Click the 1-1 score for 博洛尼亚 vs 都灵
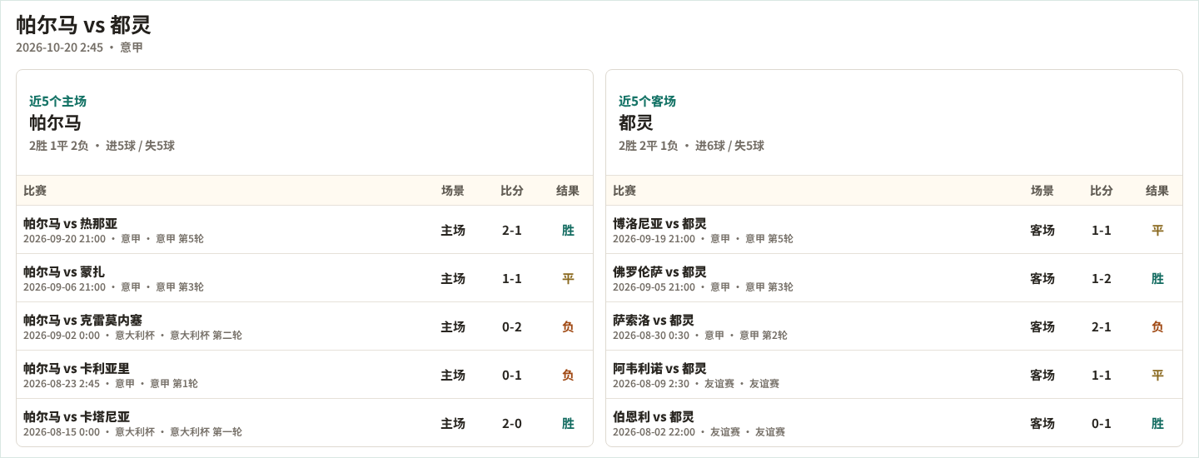 [x=1102, y=230]
